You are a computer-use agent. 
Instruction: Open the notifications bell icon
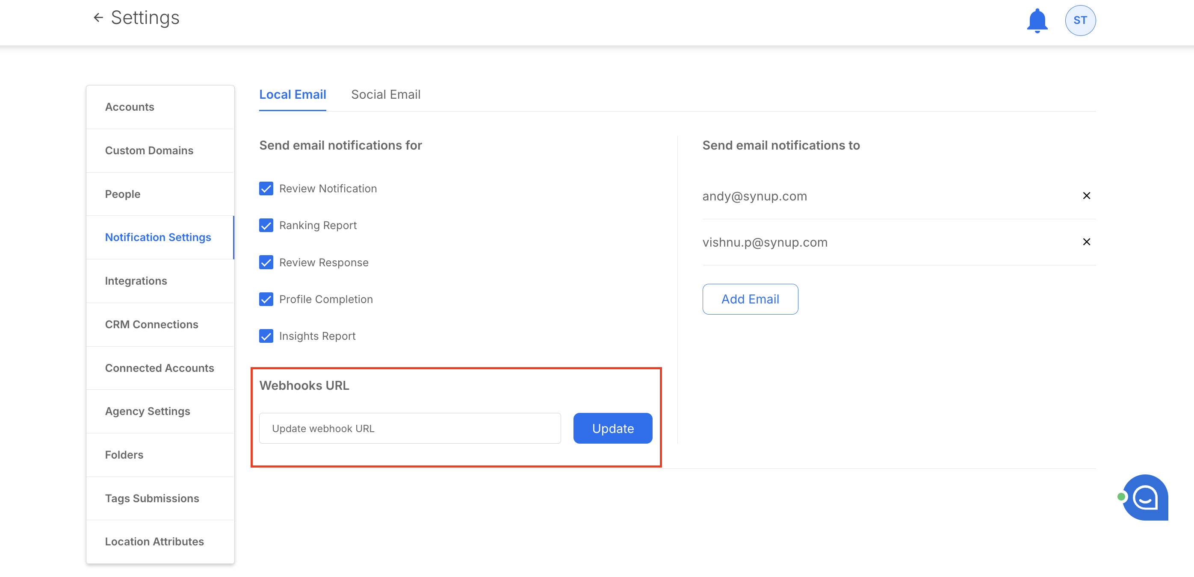click(1037, 21)
